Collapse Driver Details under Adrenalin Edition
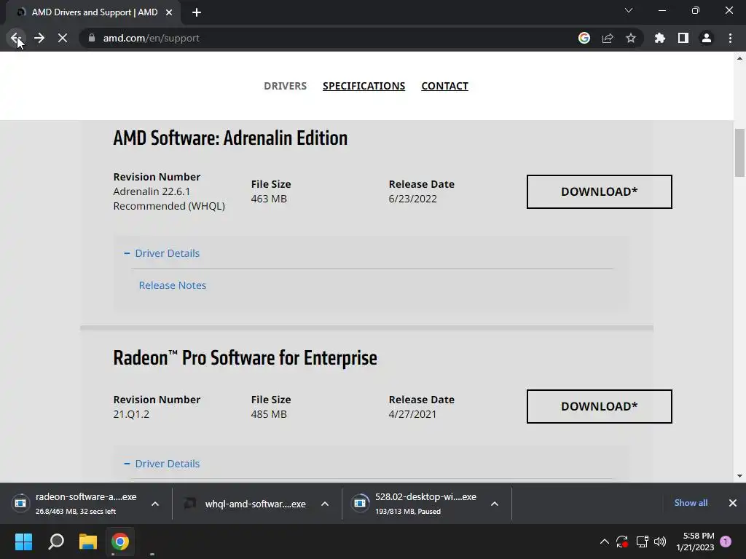Viewport: 746px width, 559px height. [x=162, y=253]
